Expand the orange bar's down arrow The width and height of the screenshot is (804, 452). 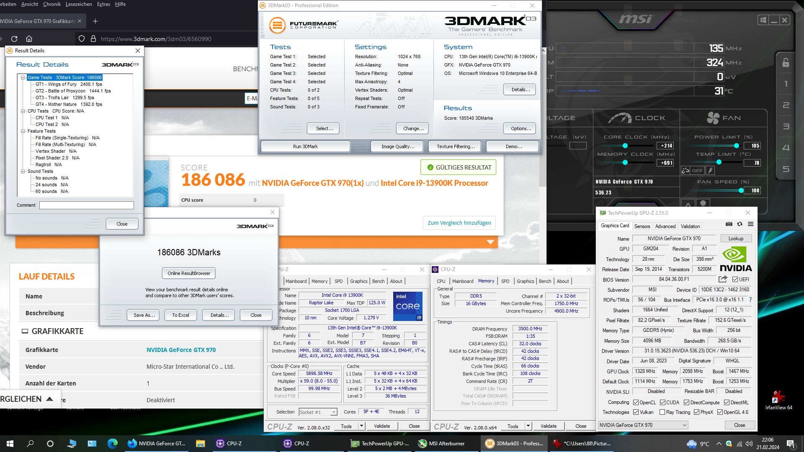(x=490, y=242)
